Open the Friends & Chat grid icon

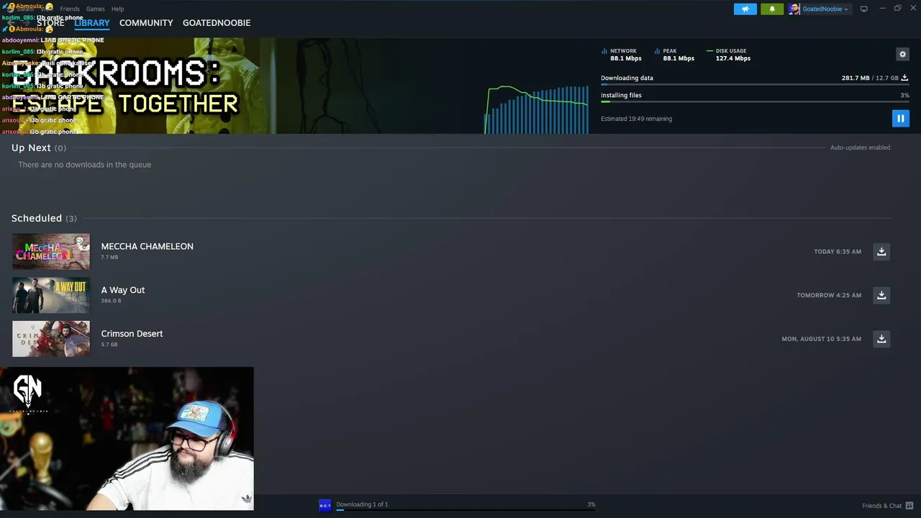click(909, 506)
